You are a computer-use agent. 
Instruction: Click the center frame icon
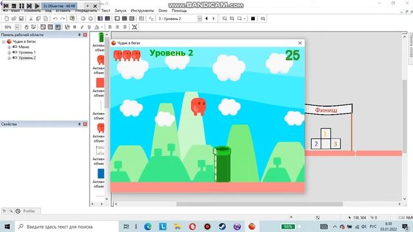tap(135, 27)
